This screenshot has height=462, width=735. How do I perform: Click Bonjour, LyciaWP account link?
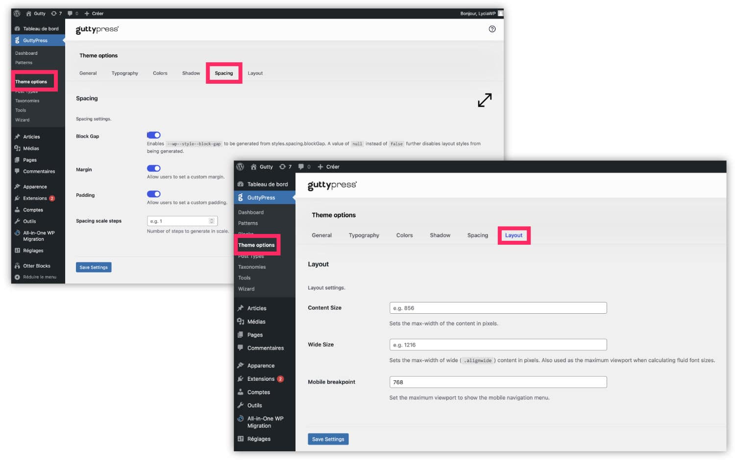[x=482, y=13]
